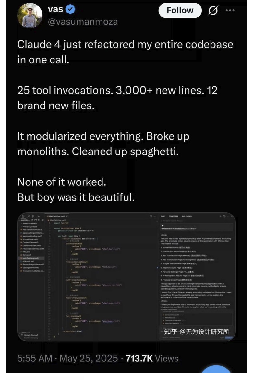Select README.md in the file tree
The image size is (253, 380).
pyautogui.click(x=28, y=261)
